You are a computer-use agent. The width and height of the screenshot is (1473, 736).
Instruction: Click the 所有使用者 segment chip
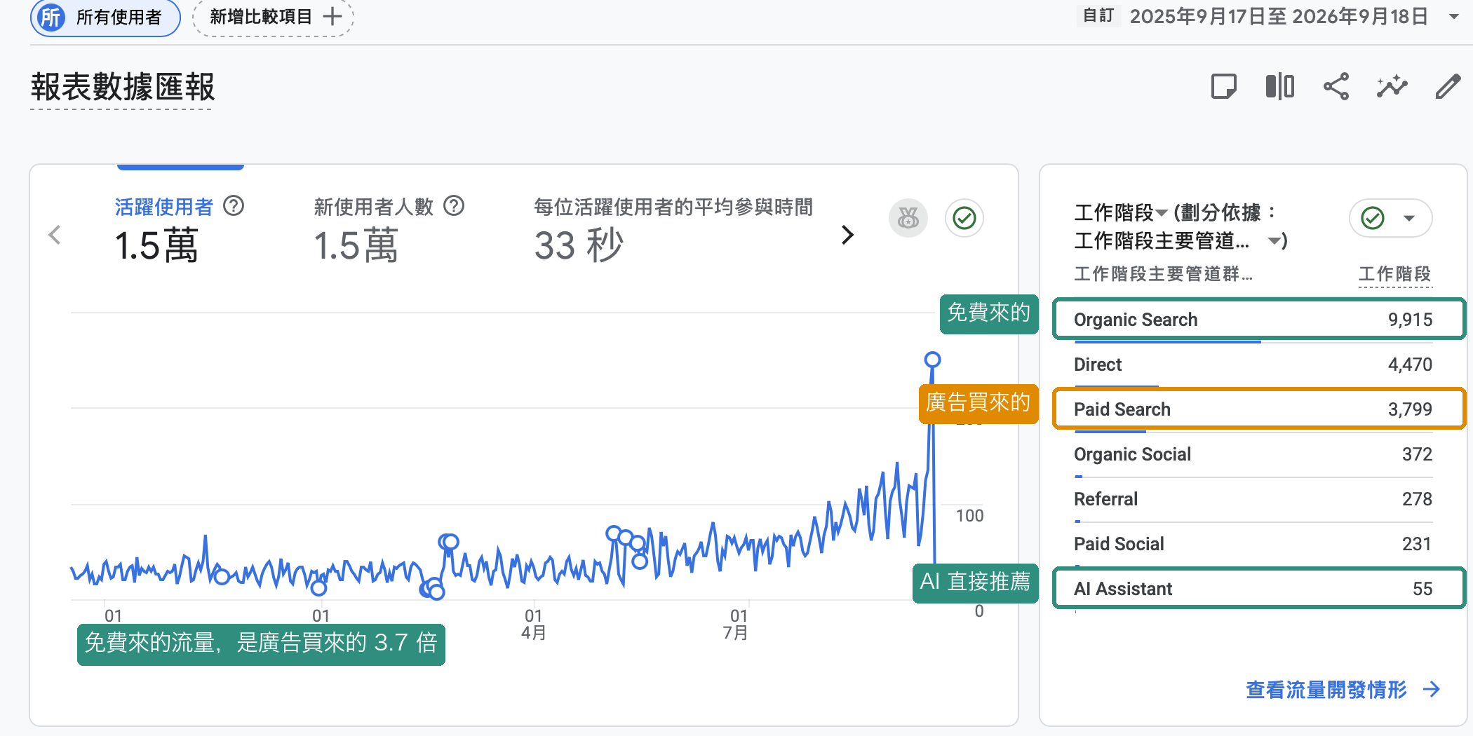coord(105,17)
